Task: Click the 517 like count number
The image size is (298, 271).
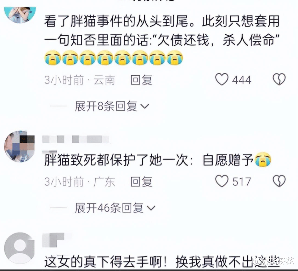Action: (242, 182)
